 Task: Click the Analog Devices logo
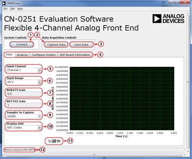pyautogui.click(x=168, y=19)
